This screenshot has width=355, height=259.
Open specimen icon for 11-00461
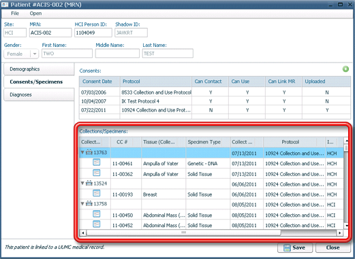pyautogui.click(x=97, y=162)
